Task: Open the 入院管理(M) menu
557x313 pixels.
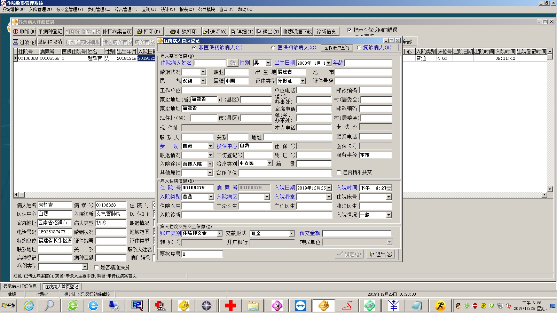Action: pyautogui.click(x=40, y=9)
